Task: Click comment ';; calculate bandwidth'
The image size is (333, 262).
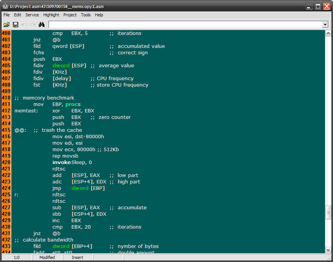Action: (44, 240)
